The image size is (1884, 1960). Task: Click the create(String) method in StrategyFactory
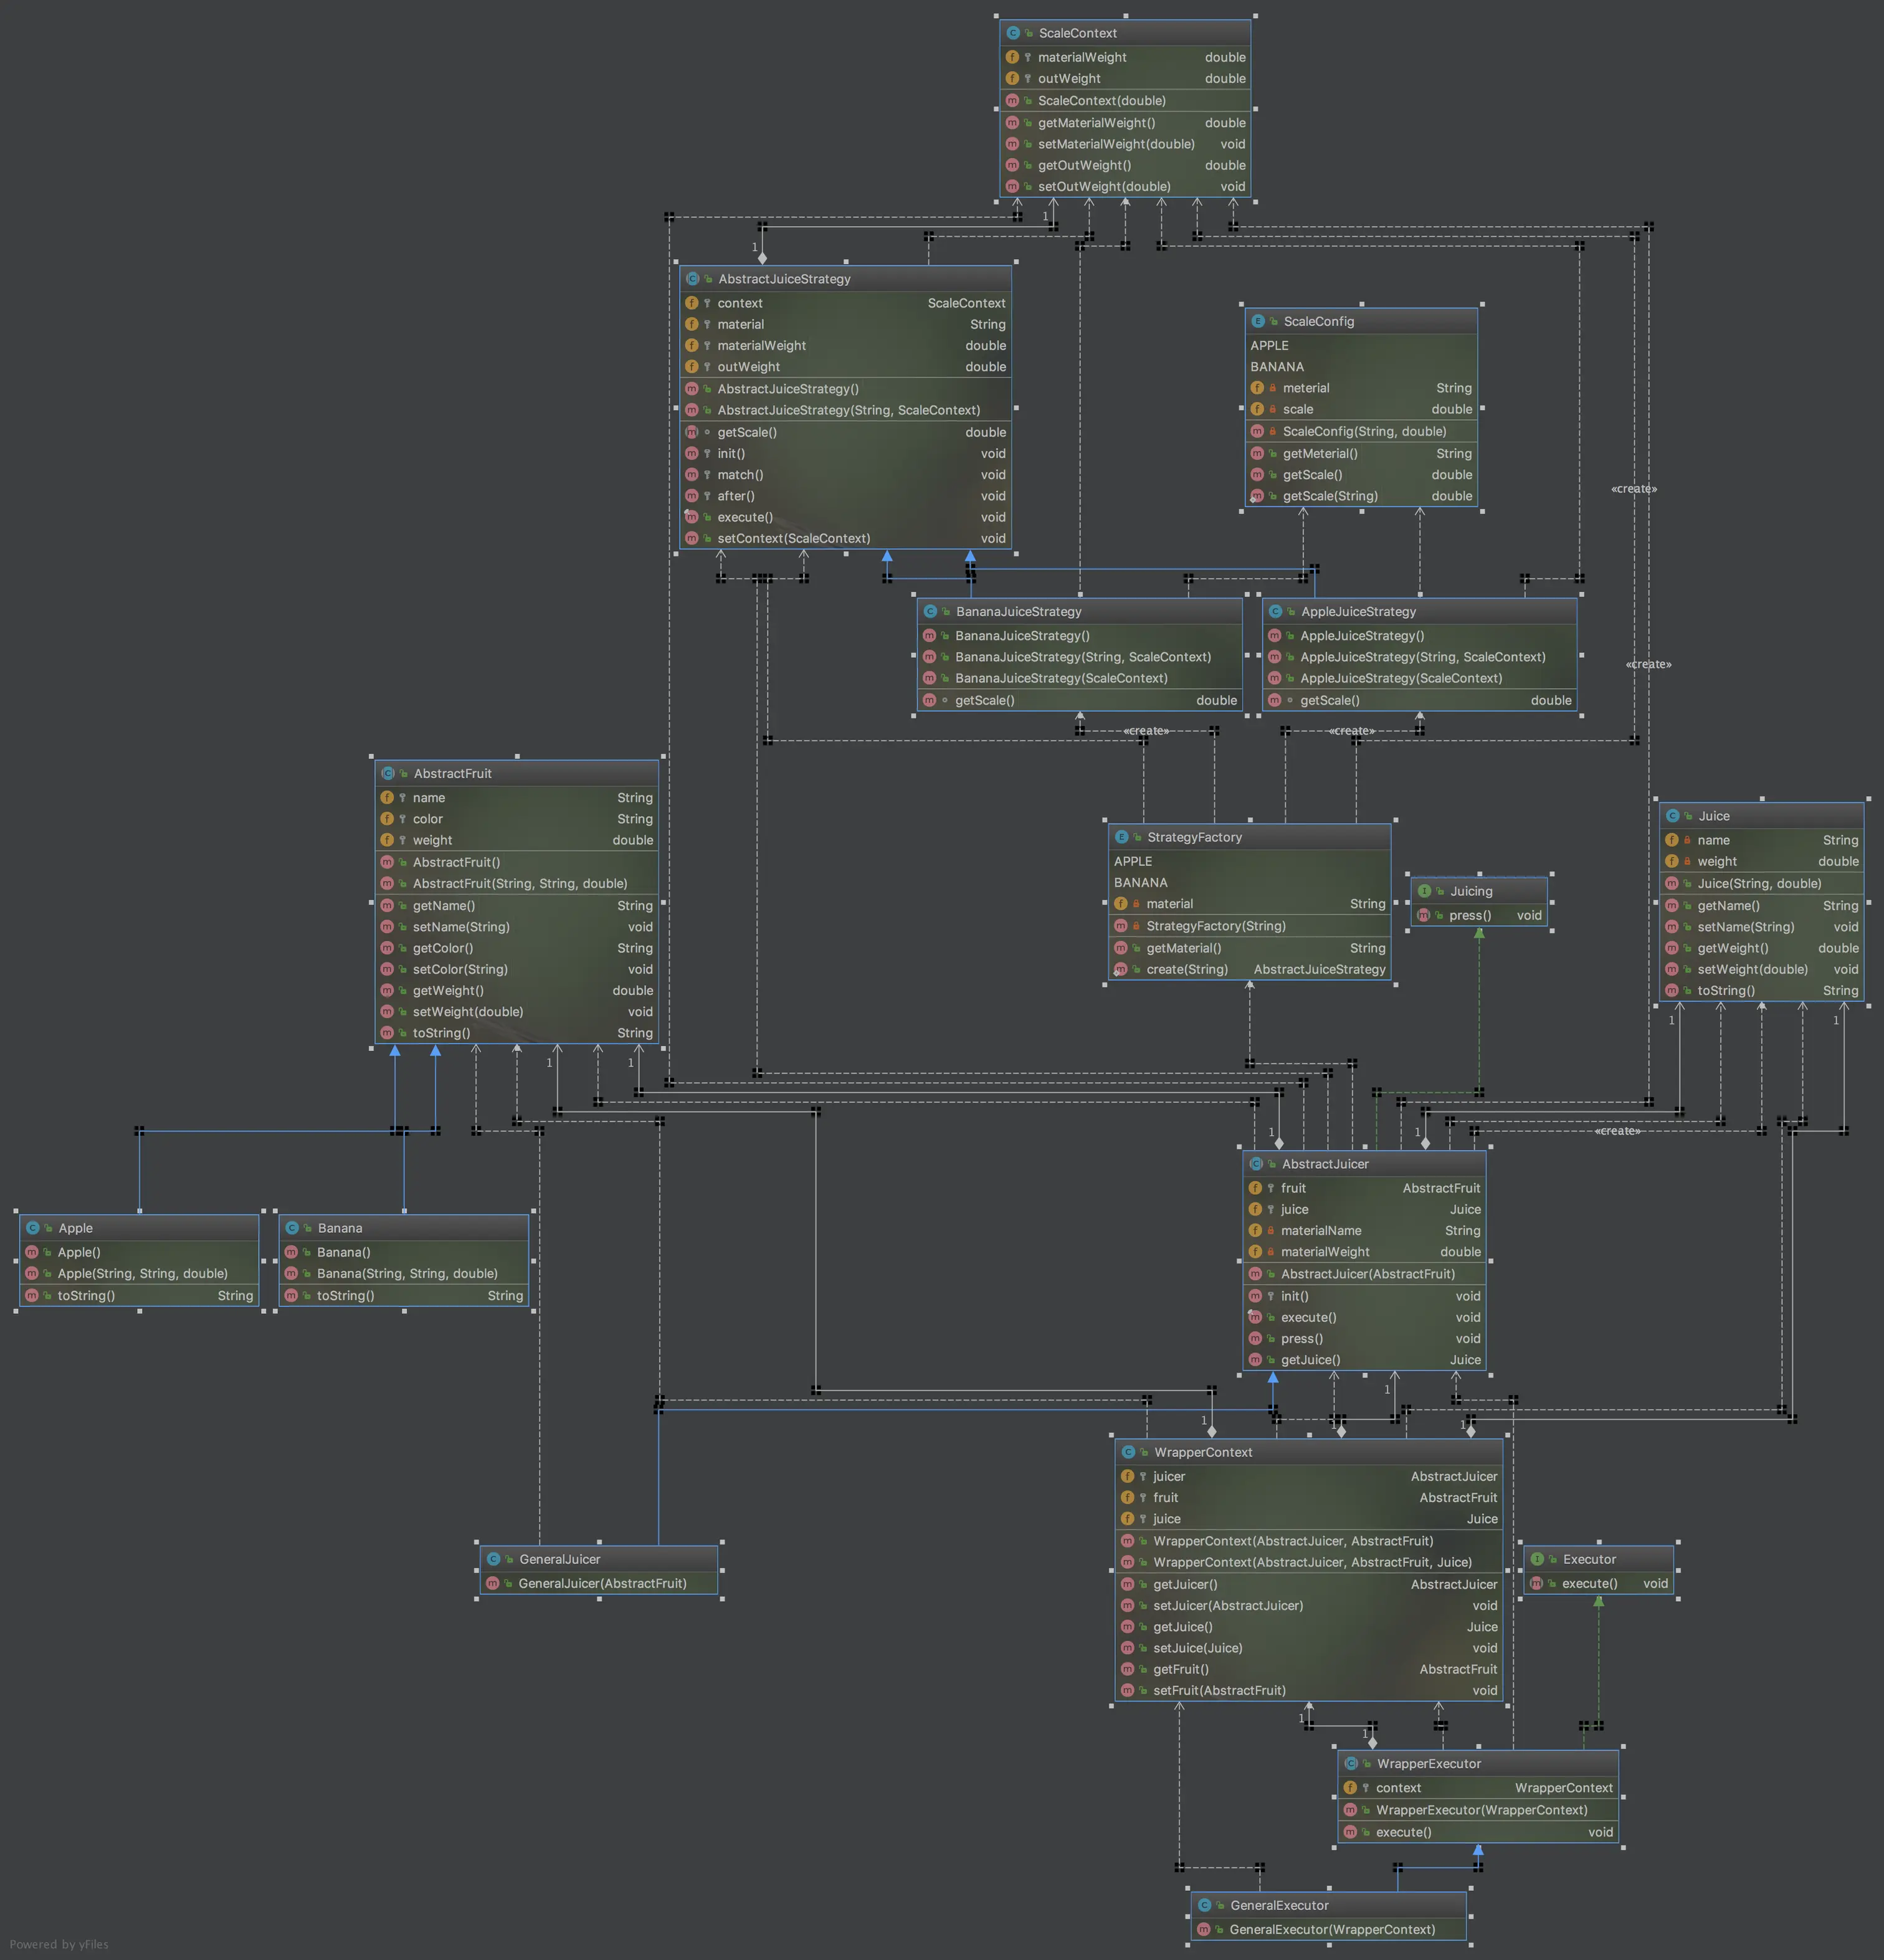pos(1187,969)
